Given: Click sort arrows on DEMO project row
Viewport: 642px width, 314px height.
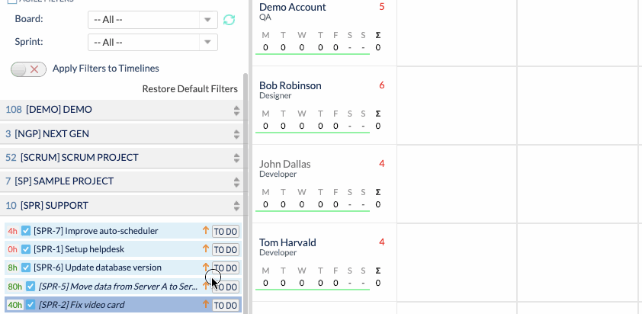Looking at the screenshot, I should coord(236,110).
